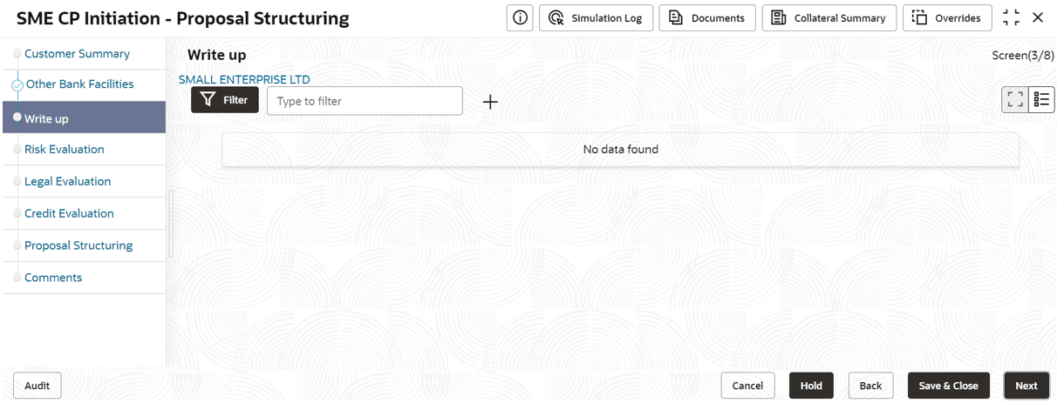Go to Other Bank Facilities step
1057x403 pixels.
click(x=79, y=84)
